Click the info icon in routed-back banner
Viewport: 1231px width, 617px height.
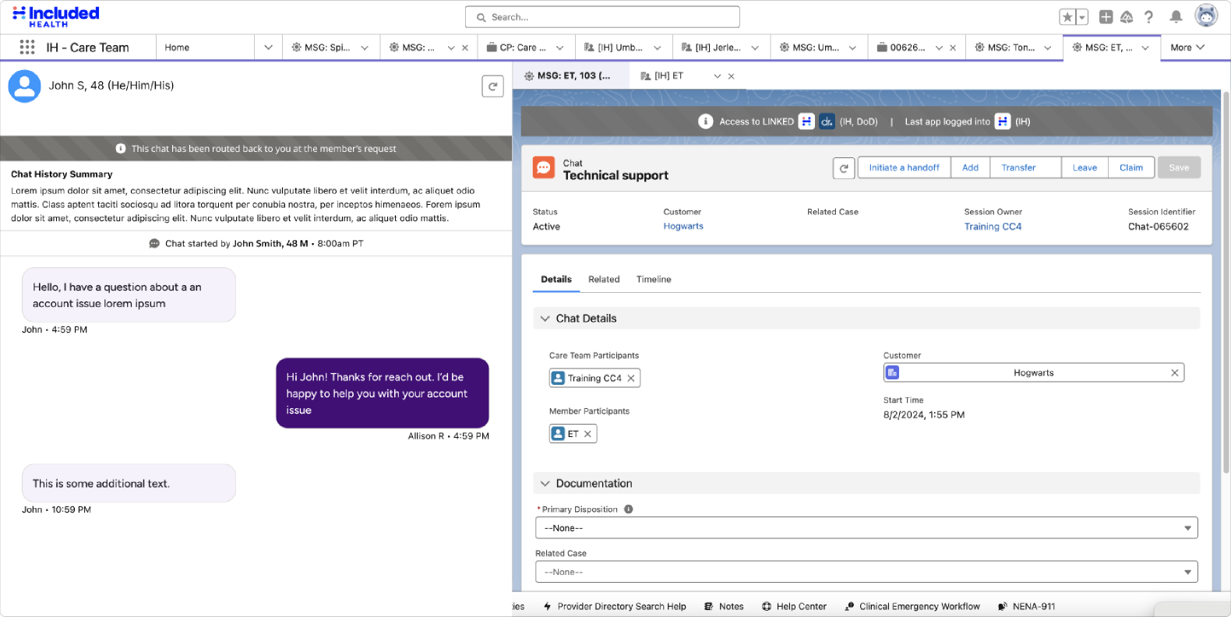pos(121,148)
